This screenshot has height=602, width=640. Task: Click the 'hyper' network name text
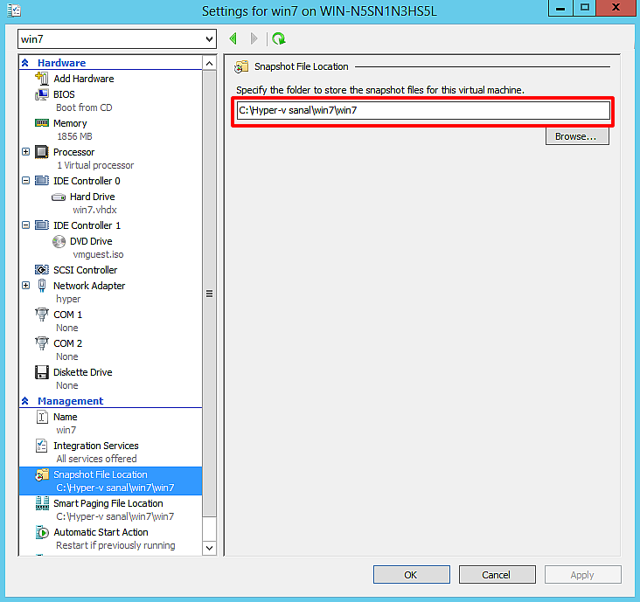[x=68, y=299]
